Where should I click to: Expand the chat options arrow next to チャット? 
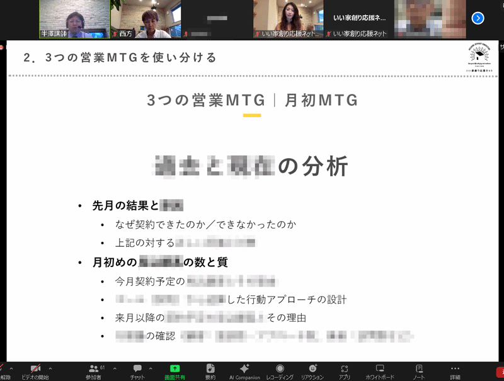[x=151, y=368]
